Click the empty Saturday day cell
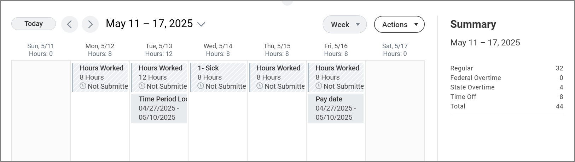The width and height of the screenshot is (575, 162). (x=395, y=113)
